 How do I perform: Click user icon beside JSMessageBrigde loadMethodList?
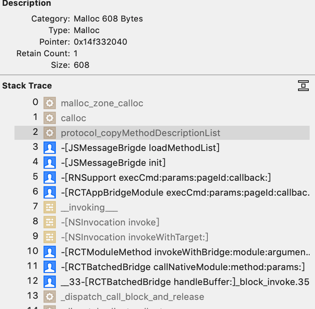click(x=50, y=148)
